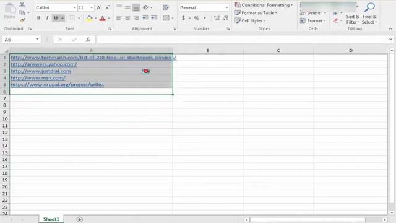The image size is (396, 223).
Task: Open Font settings dialog launcher
Action: [110, 29]
